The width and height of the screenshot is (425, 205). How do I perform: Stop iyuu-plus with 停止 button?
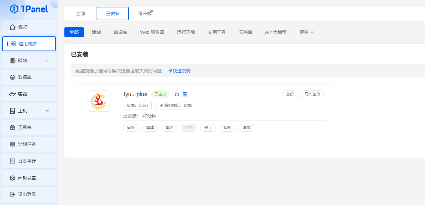point(208,128)
